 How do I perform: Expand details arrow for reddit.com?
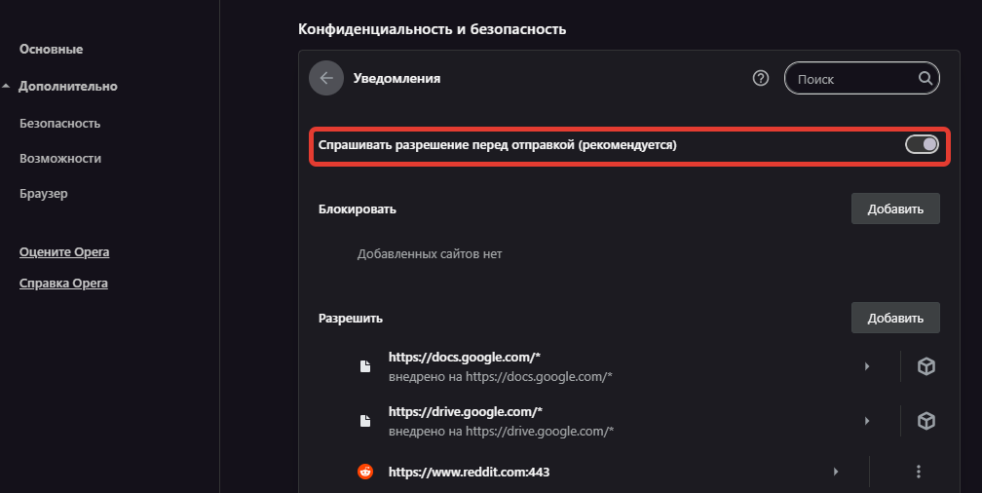pos(835,472)
